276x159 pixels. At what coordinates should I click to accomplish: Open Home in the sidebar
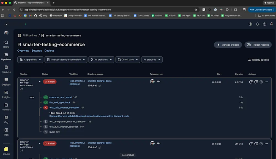(x=6, y=44)
